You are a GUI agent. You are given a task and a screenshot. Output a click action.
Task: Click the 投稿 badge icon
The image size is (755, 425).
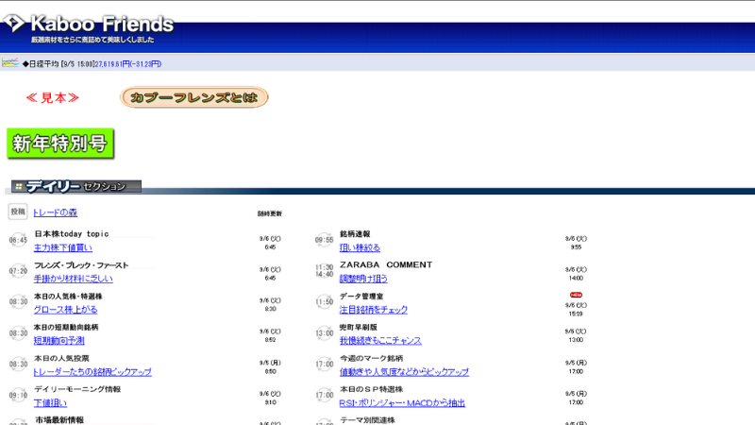coord(18,212)
